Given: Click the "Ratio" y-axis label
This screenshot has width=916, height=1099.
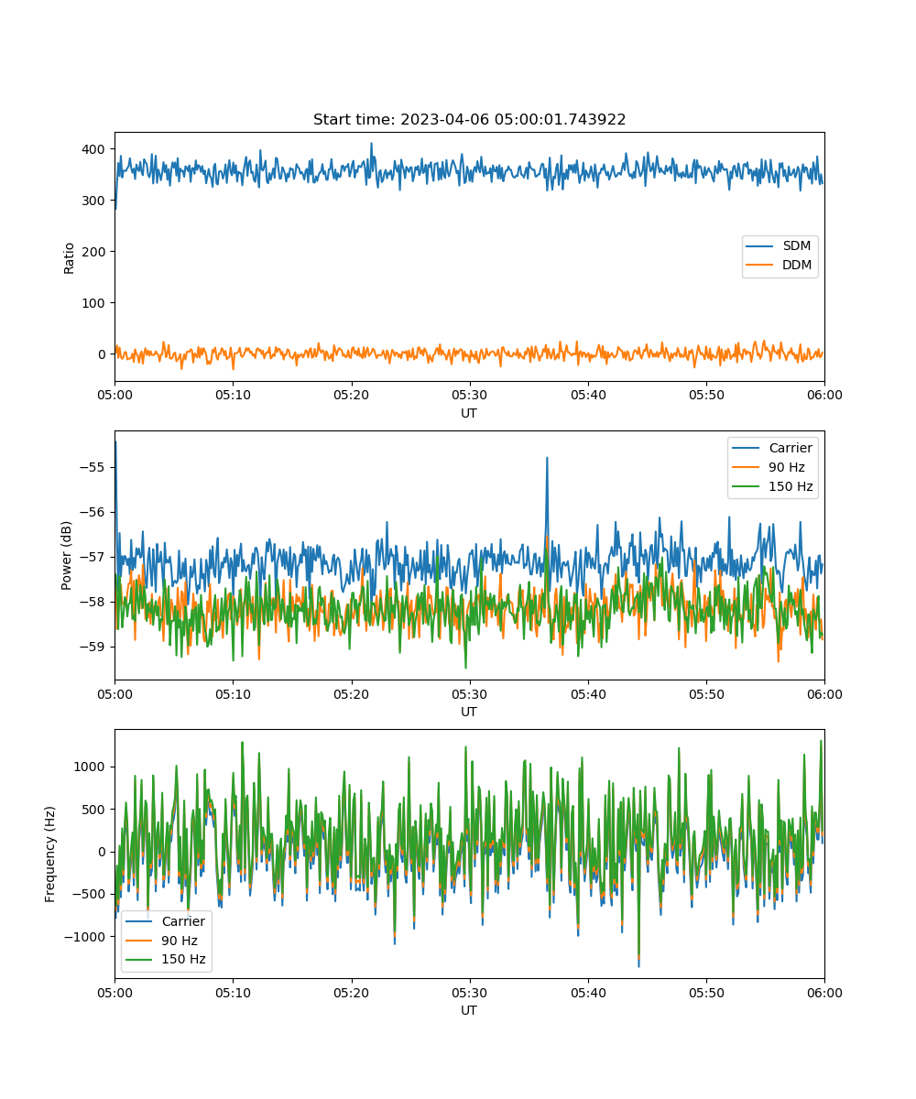Looking at the screenshot, I should click(x=70, y=257).
